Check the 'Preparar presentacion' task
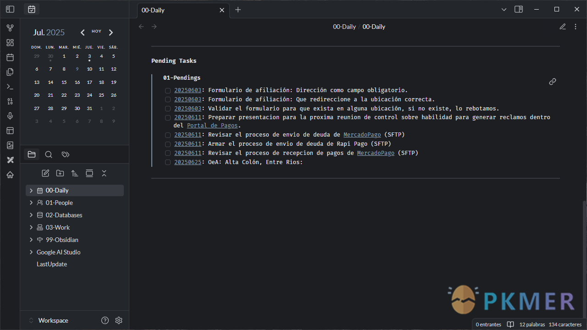 tap(168, 117)
